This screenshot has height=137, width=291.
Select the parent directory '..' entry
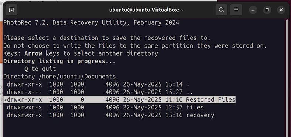[100, 92]
